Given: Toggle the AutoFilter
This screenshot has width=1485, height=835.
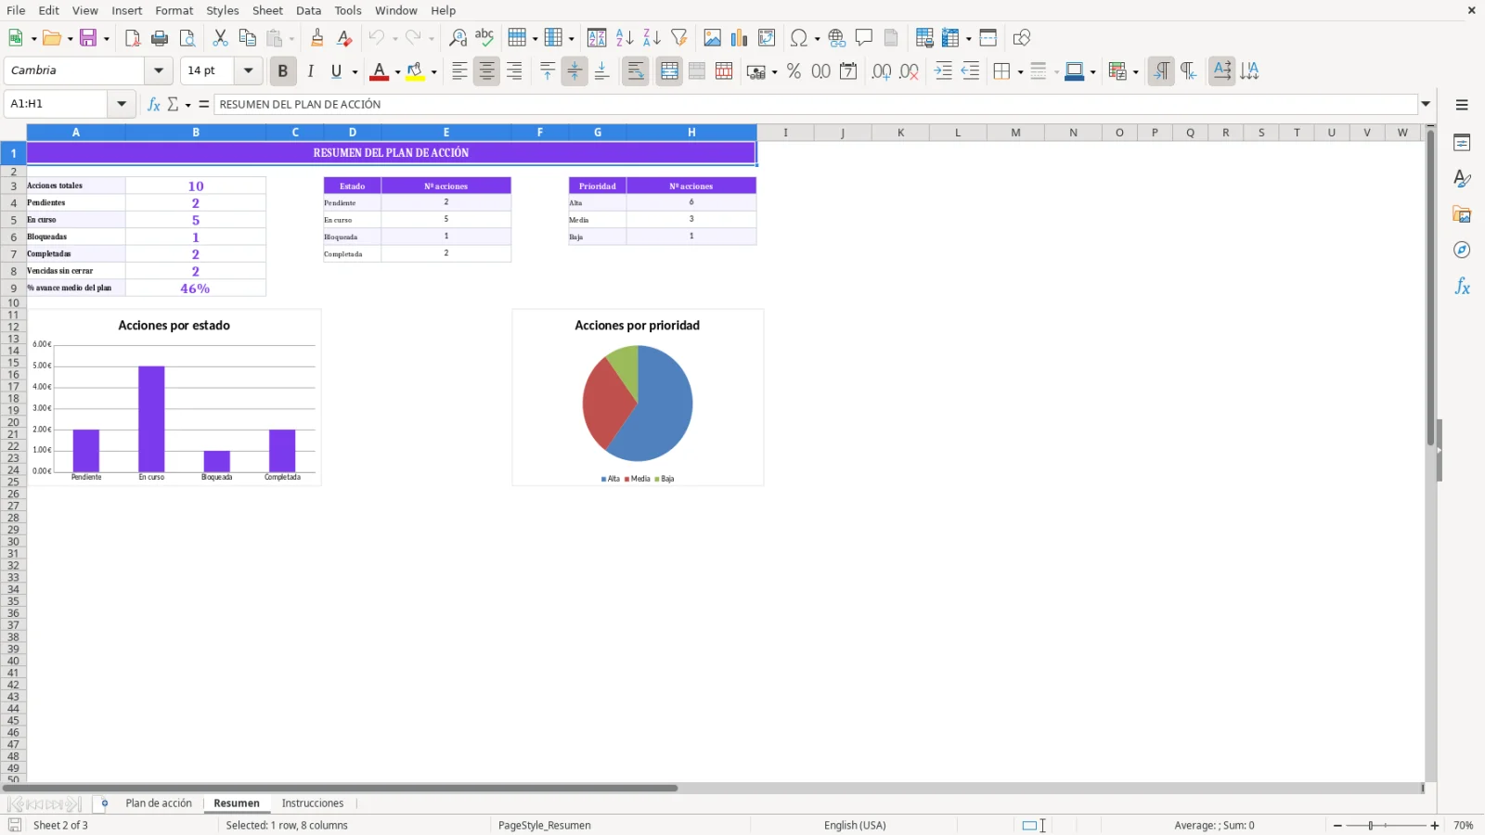Looking at the screenshot, I should pos(679,38).
